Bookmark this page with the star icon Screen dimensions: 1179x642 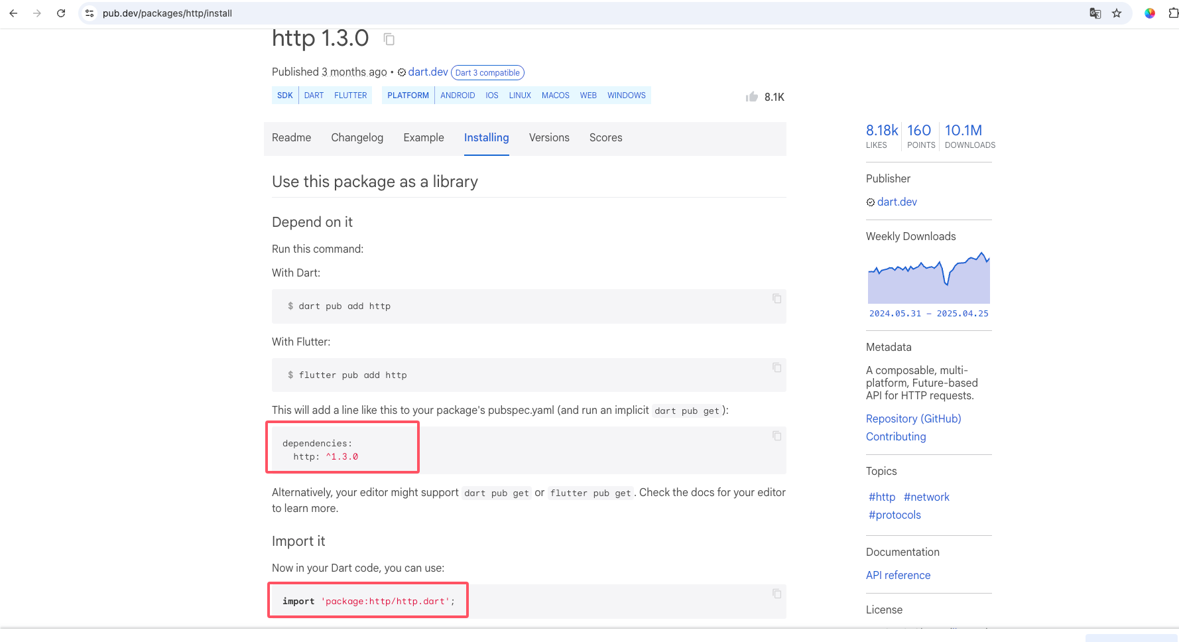(1117, 13)
